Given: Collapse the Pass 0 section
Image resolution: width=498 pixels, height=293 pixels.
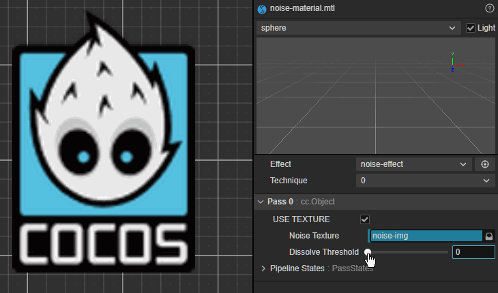Looking at the screenshot, I should tap(261, 202).
